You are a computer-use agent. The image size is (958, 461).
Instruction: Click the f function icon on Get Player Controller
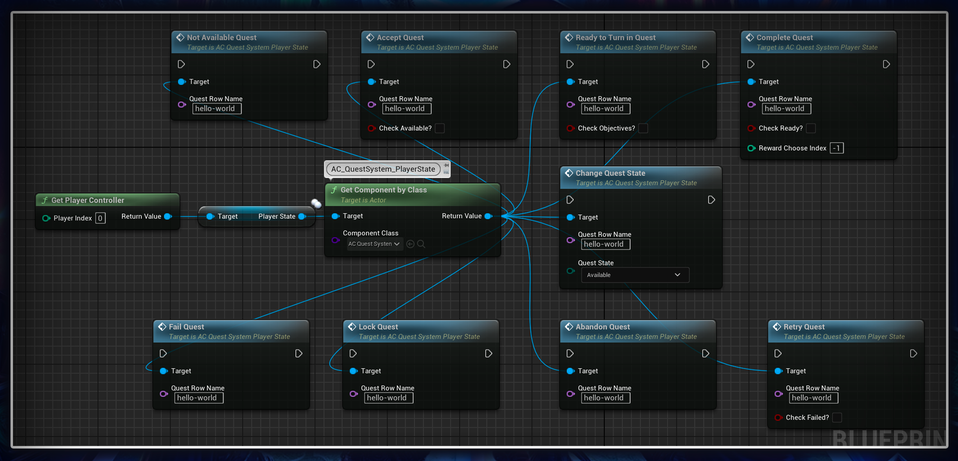(45, 200)
